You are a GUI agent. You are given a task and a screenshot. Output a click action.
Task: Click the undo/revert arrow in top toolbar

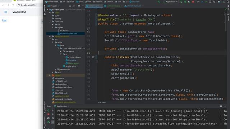click(214, 2)
